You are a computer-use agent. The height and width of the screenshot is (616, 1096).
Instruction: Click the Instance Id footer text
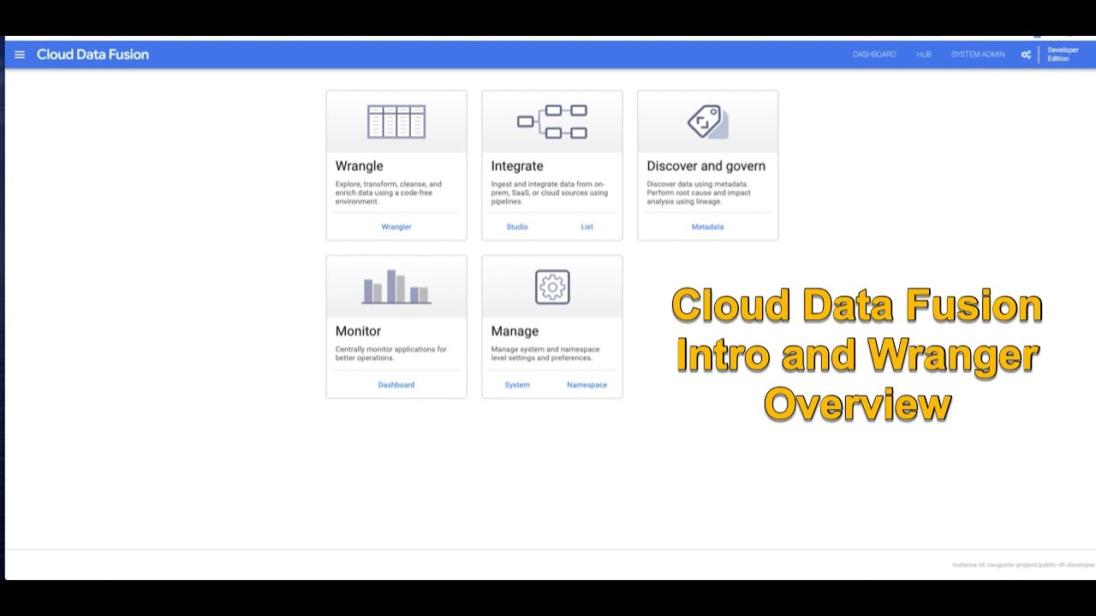pos(1023,565)
